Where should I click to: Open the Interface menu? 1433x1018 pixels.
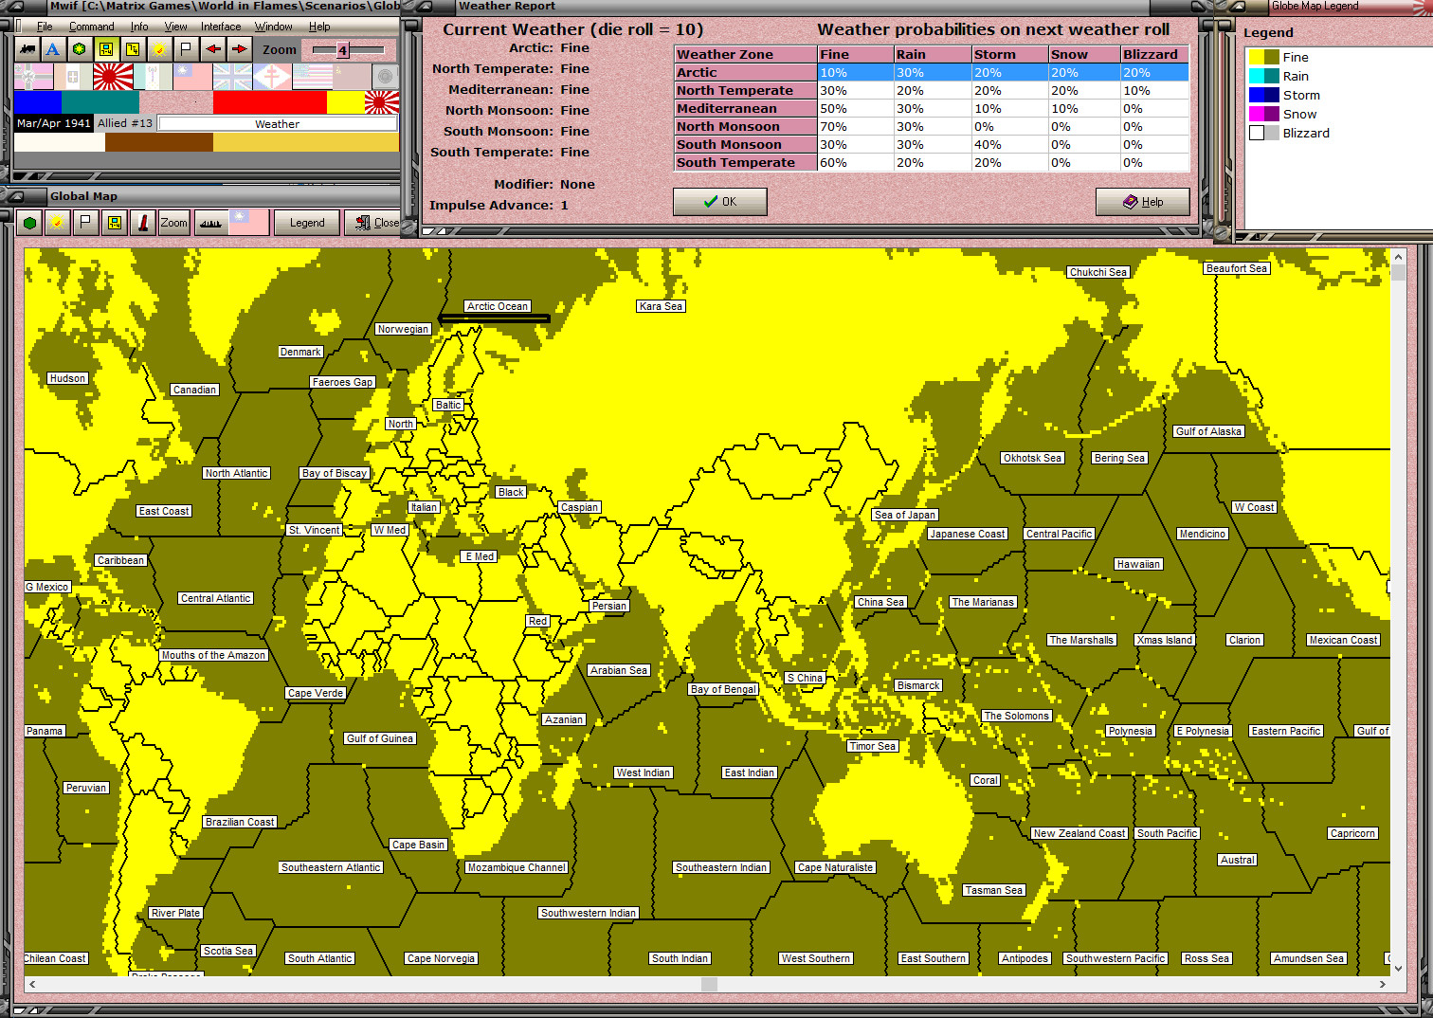pyautogui.click(x=221, y=27)
